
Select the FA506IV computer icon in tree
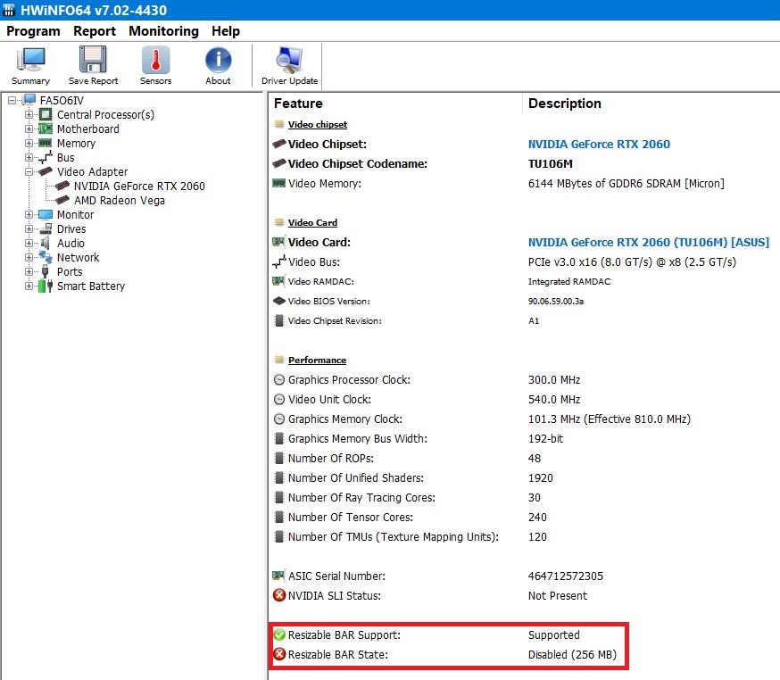pos(29,100)
